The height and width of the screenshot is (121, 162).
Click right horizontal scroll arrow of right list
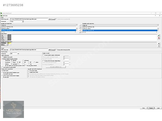(x=156, y=32)
